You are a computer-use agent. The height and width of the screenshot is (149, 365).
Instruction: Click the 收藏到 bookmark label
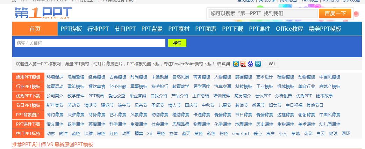point(223,64)
